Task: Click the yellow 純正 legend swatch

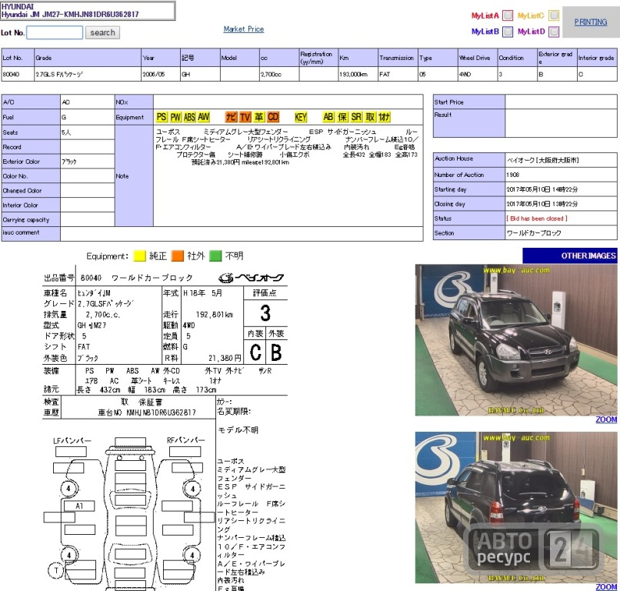Action: tap(140, 256)
